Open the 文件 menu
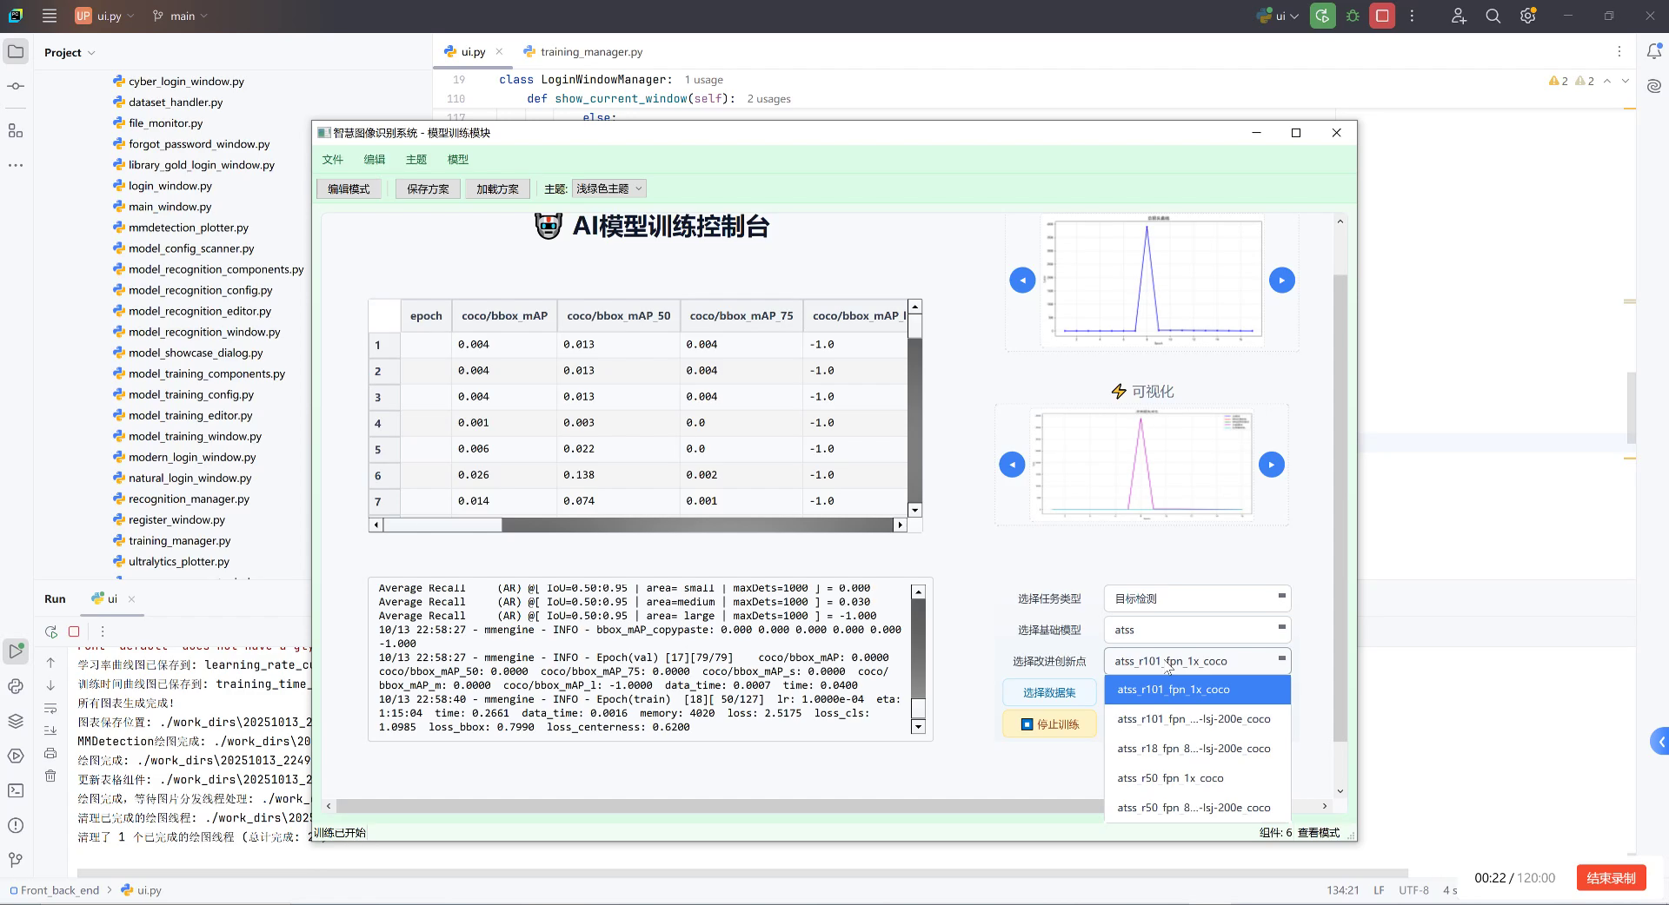The image size is (1669, 905). pos(332,159)
